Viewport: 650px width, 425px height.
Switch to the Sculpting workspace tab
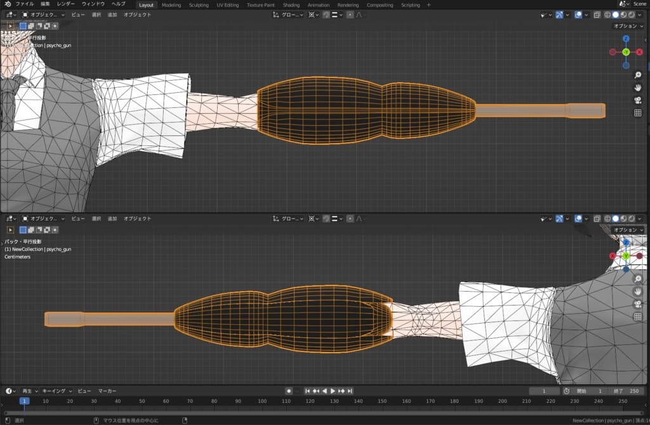(x=199, y=5)
